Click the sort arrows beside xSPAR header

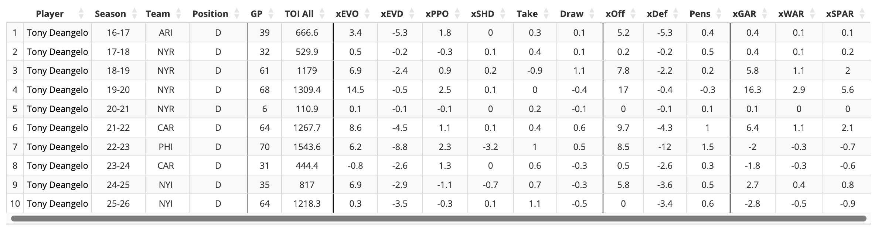tap(862, 14)
